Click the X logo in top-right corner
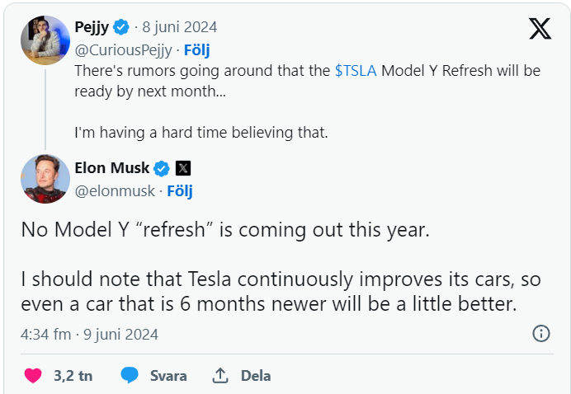 [x=540, y=30]
